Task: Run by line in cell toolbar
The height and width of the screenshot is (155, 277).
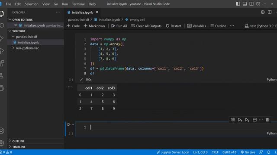Action: tap(233, 120)
